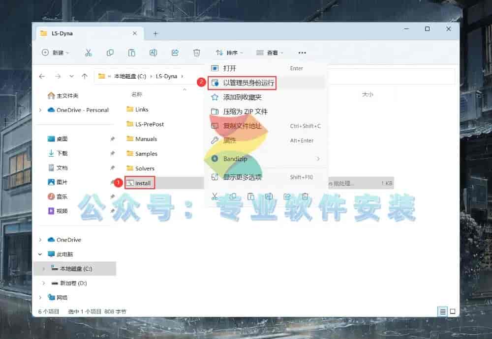The width and height of the screenshot is (492, 339).
Task: Minimize the File Explorer window
Action: point(406,29)
